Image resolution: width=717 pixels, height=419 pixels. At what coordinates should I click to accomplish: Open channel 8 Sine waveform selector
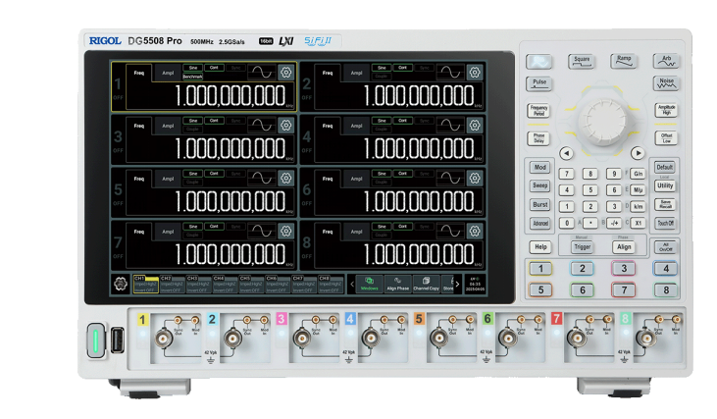382,227
